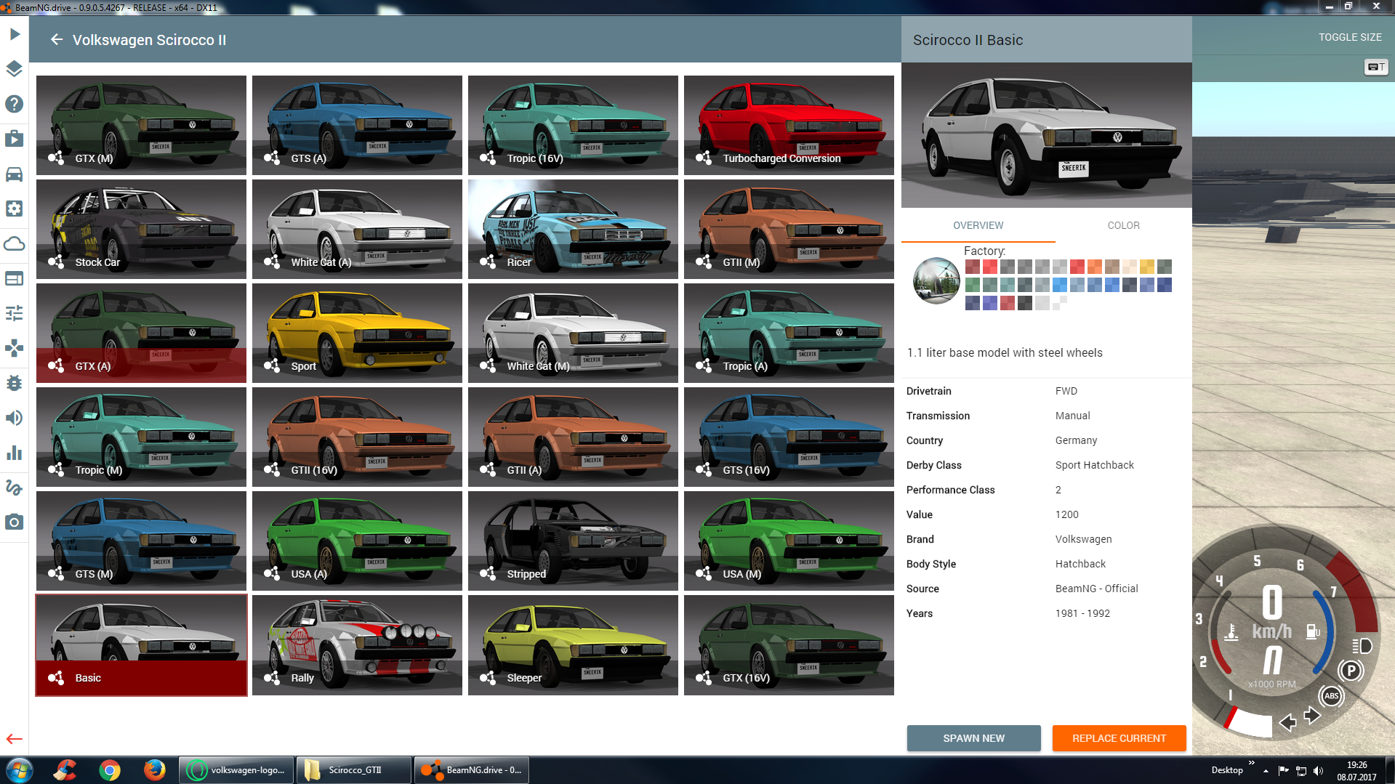
Task: Click the environment preview sphere image
Action: 936,280
